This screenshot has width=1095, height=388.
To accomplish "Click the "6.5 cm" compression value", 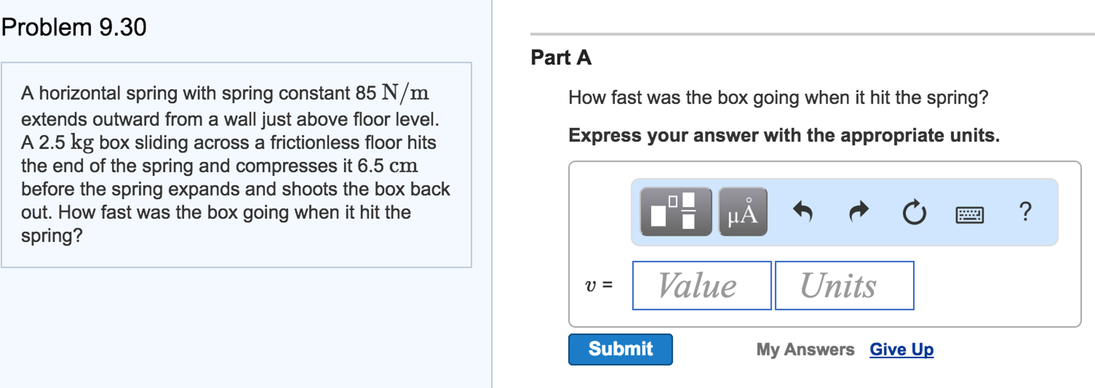I will [387, 166].
